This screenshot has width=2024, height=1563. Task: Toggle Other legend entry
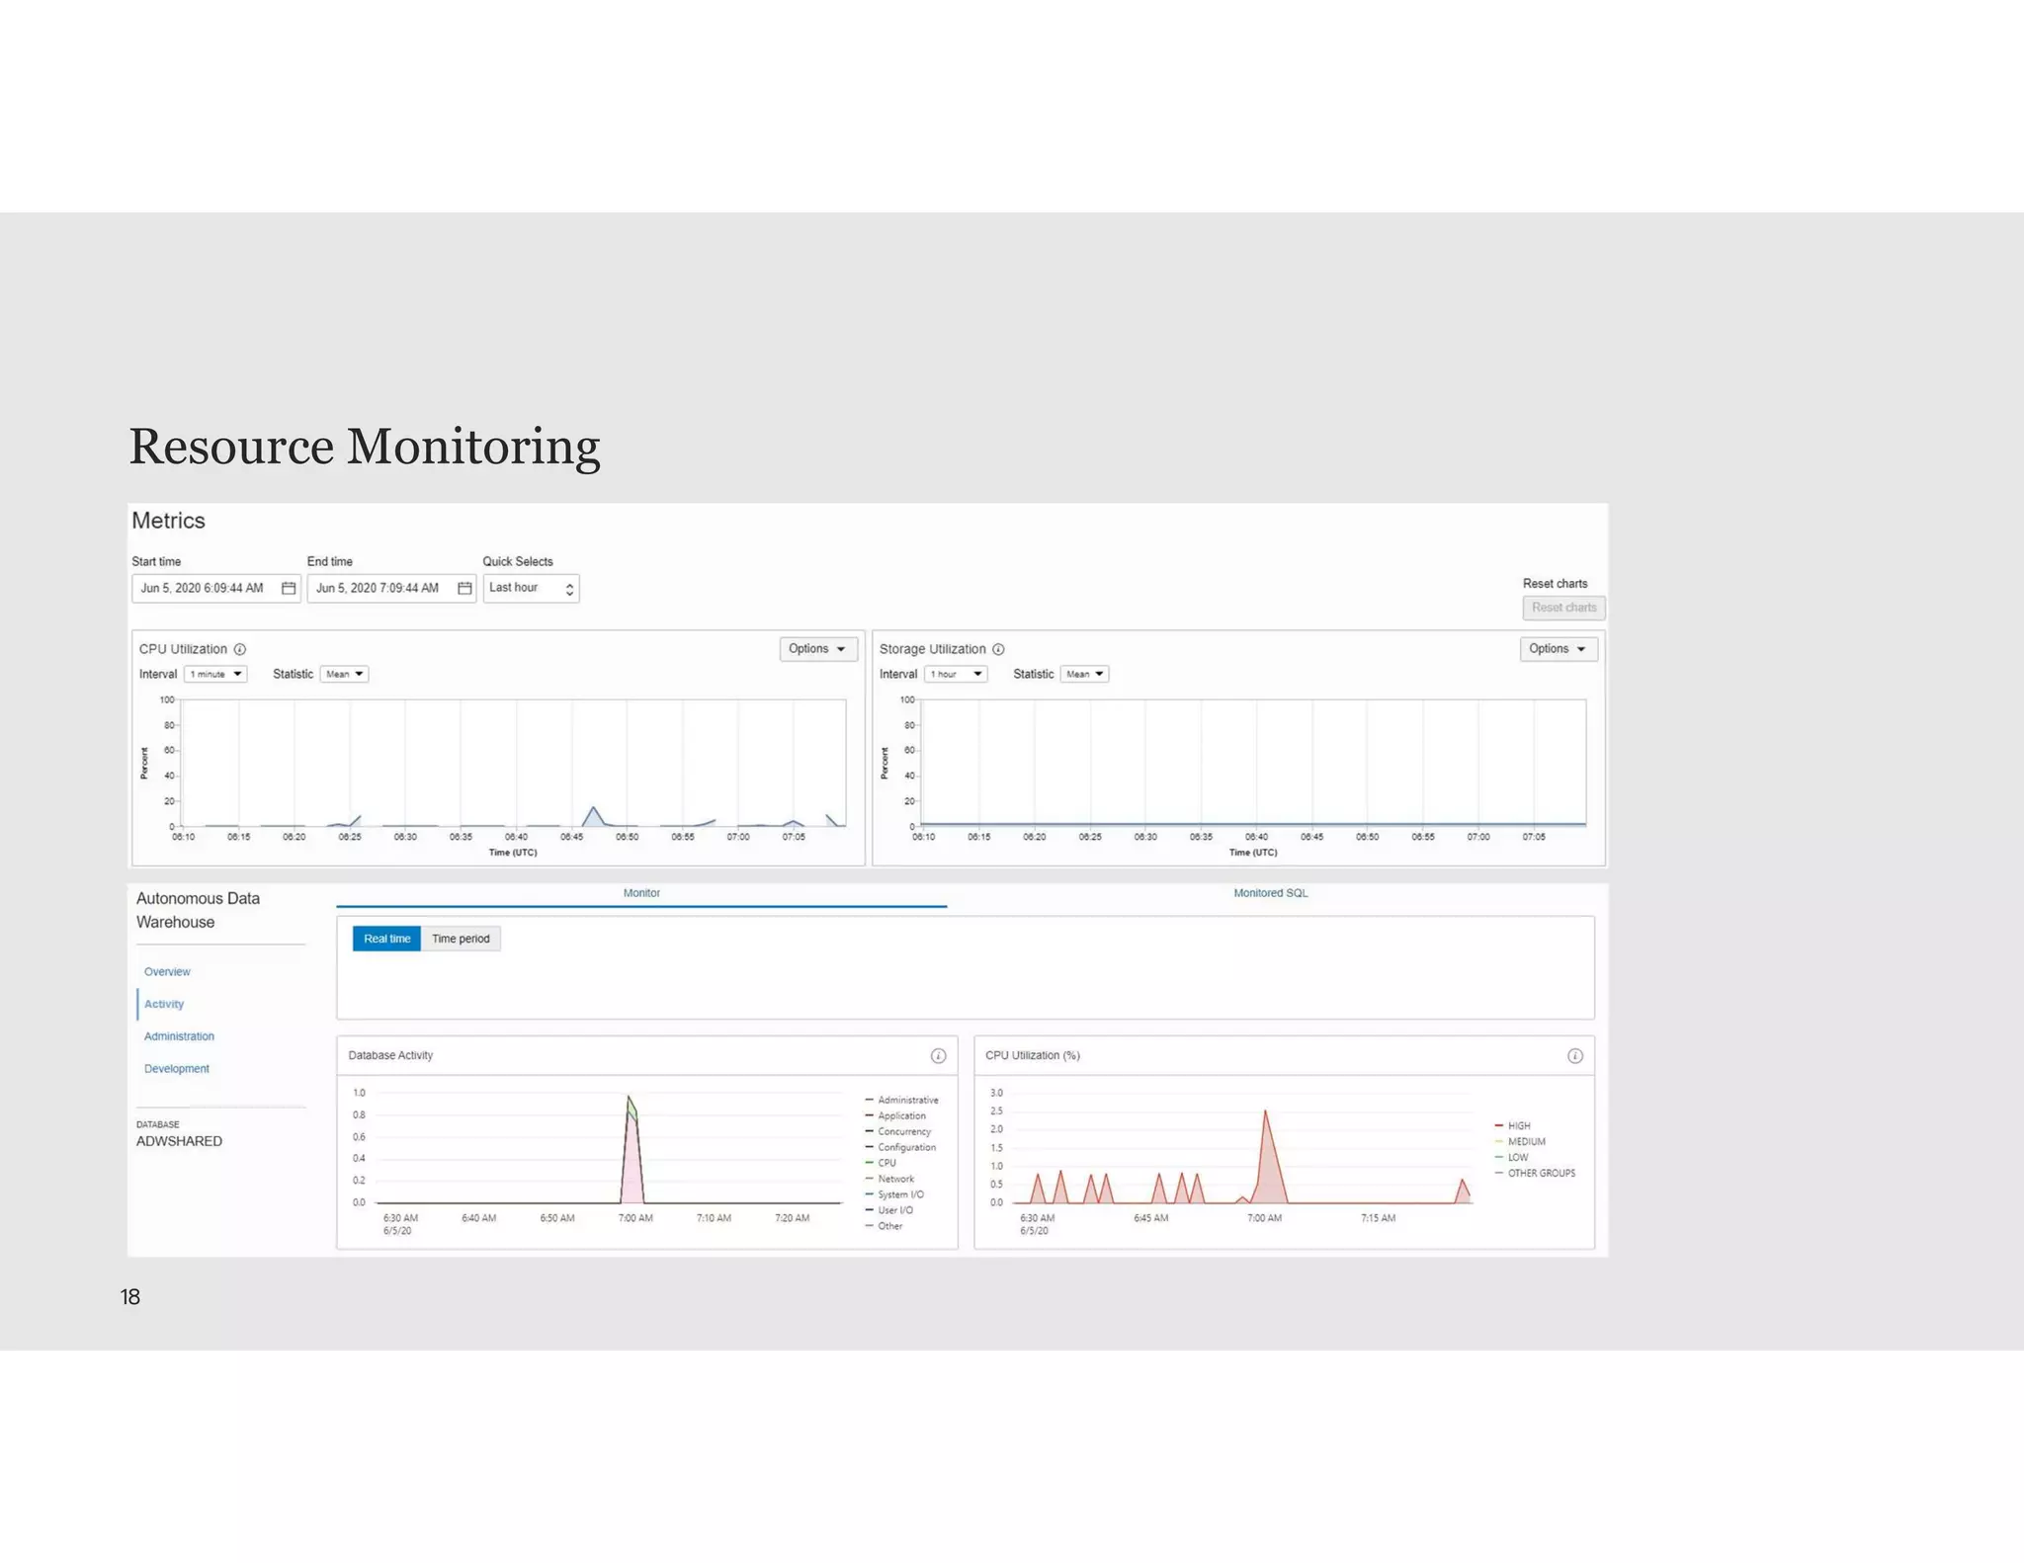(884, 1226)
